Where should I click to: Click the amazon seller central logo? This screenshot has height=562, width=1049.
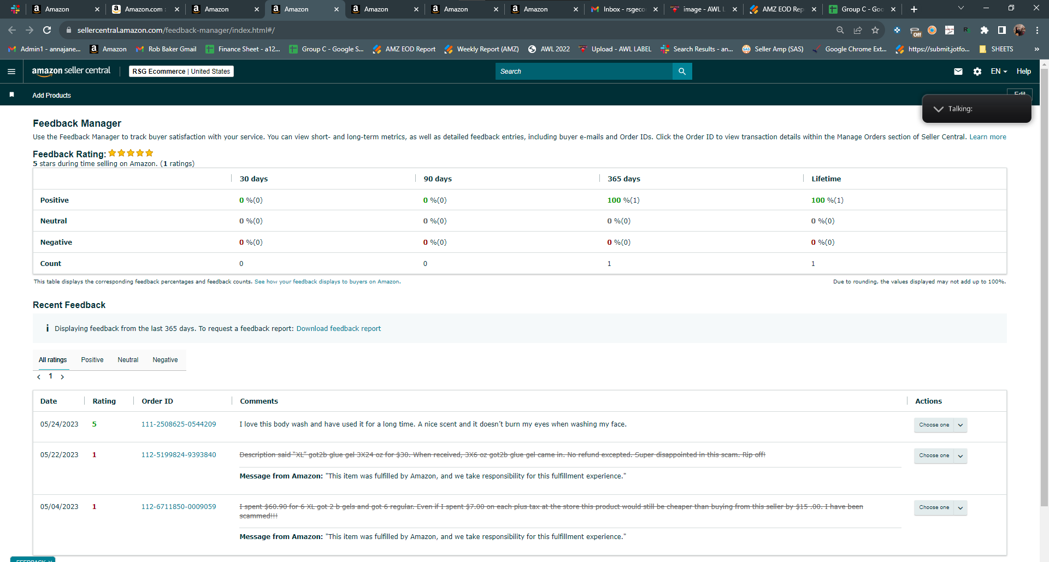[71, 71]
